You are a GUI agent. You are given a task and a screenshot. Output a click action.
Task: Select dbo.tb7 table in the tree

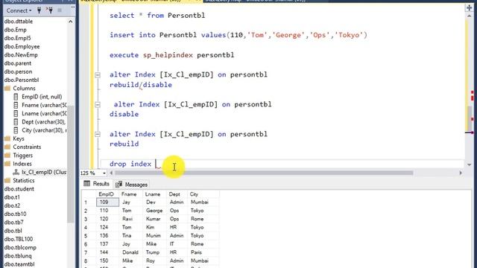[14, 223]
